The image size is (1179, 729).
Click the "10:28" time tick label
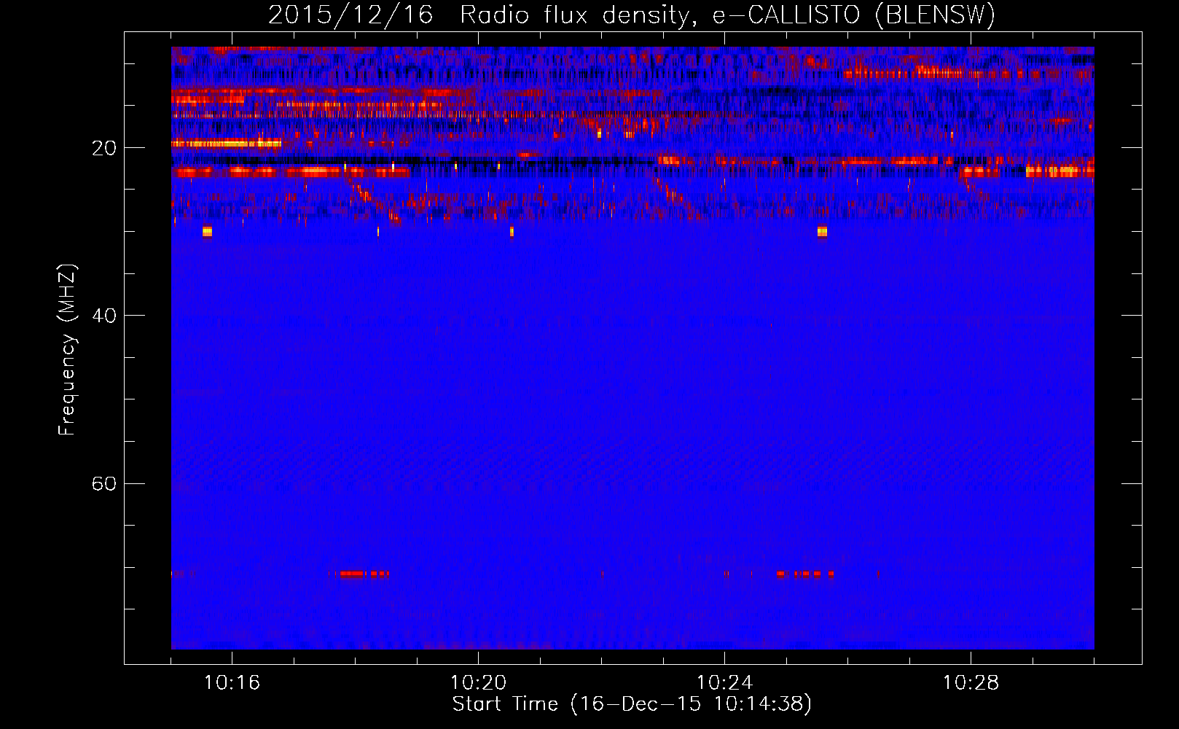click(971, 683)
